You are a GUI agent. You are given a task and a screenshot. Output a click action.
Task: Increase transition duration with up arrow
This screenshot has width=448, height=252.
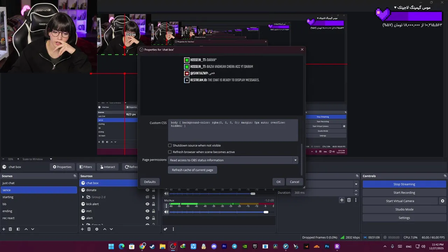pyautogui.click(x=356, y=191)
